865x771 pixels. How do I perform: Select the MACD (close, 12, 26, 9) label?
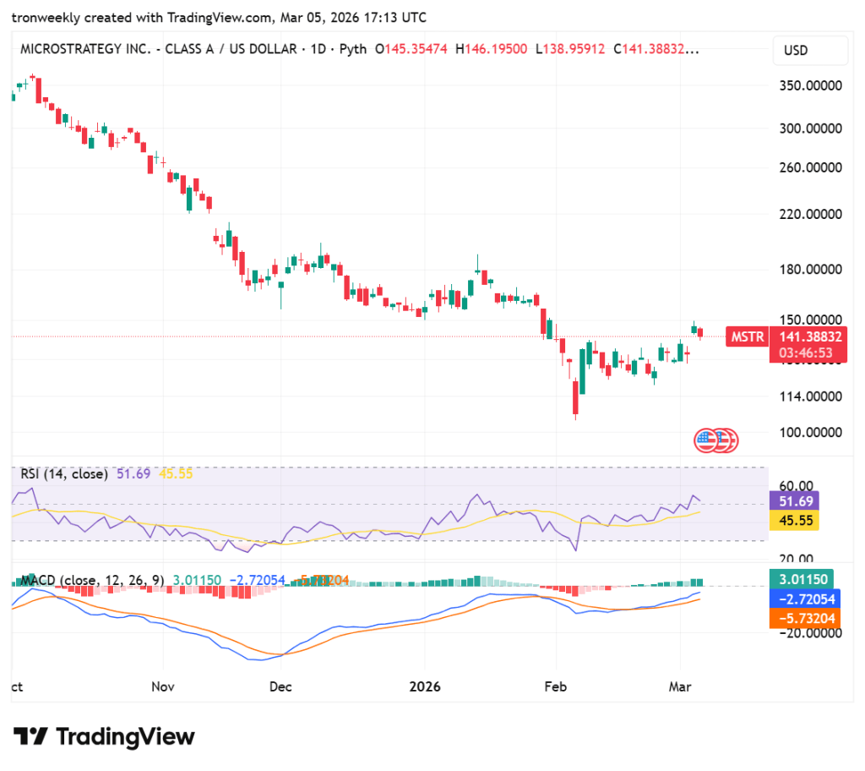tap(92, 580)
